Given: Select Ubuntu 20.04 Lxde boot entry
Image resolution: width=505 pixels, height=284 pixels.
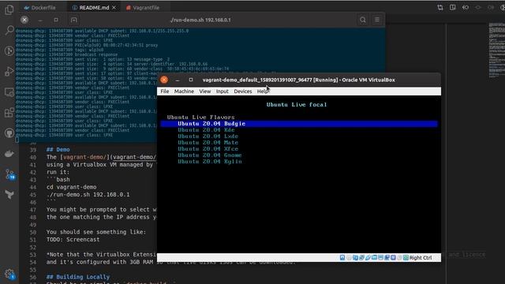Looking at the screenshot, I should pos(208,136).
